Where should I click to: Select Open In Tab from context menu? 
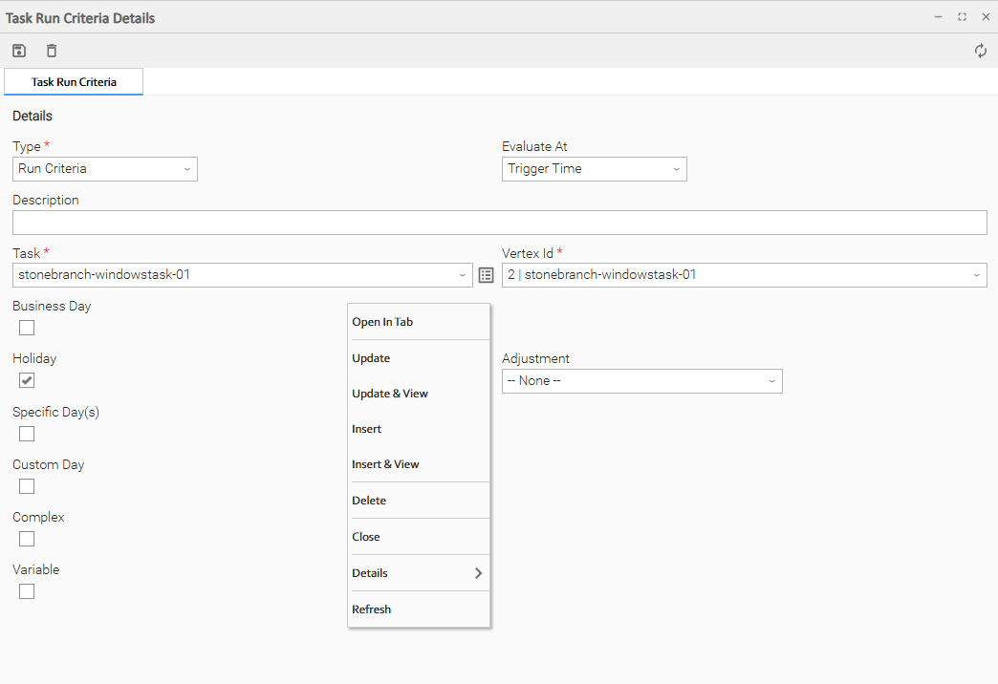[382, 322]
